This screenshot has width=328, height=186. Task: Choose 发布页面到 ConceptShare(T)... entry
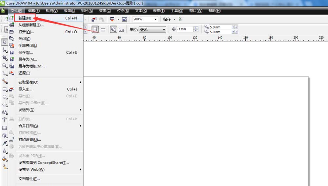(46, 163)
